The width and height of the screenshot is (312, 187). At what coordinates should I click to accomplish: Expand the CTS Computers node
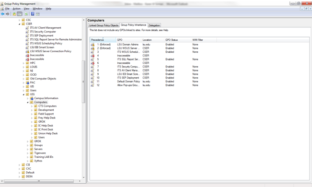click(x=32, y=106)
